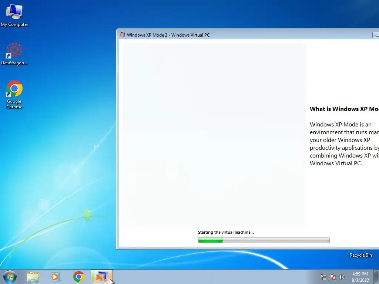This screenshot has width=379, height=284.
Task: Click the Windows XP Mode 2 window title text
Action: tap(168, 35)
